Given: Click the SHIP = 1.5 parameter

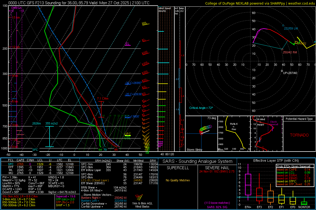Looking at the screenshot, I should (x=63, y=205).
